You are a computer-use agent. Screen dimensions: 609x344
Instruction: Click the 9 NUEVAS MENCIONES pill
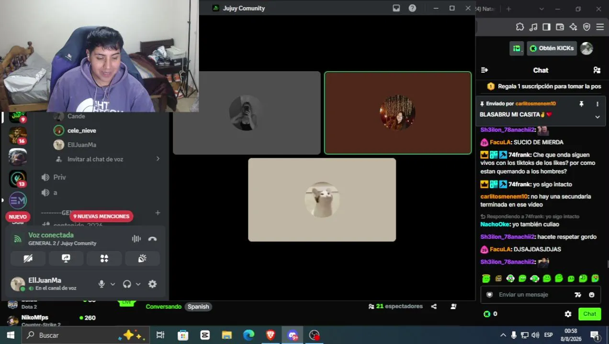(x=101, y=216)
